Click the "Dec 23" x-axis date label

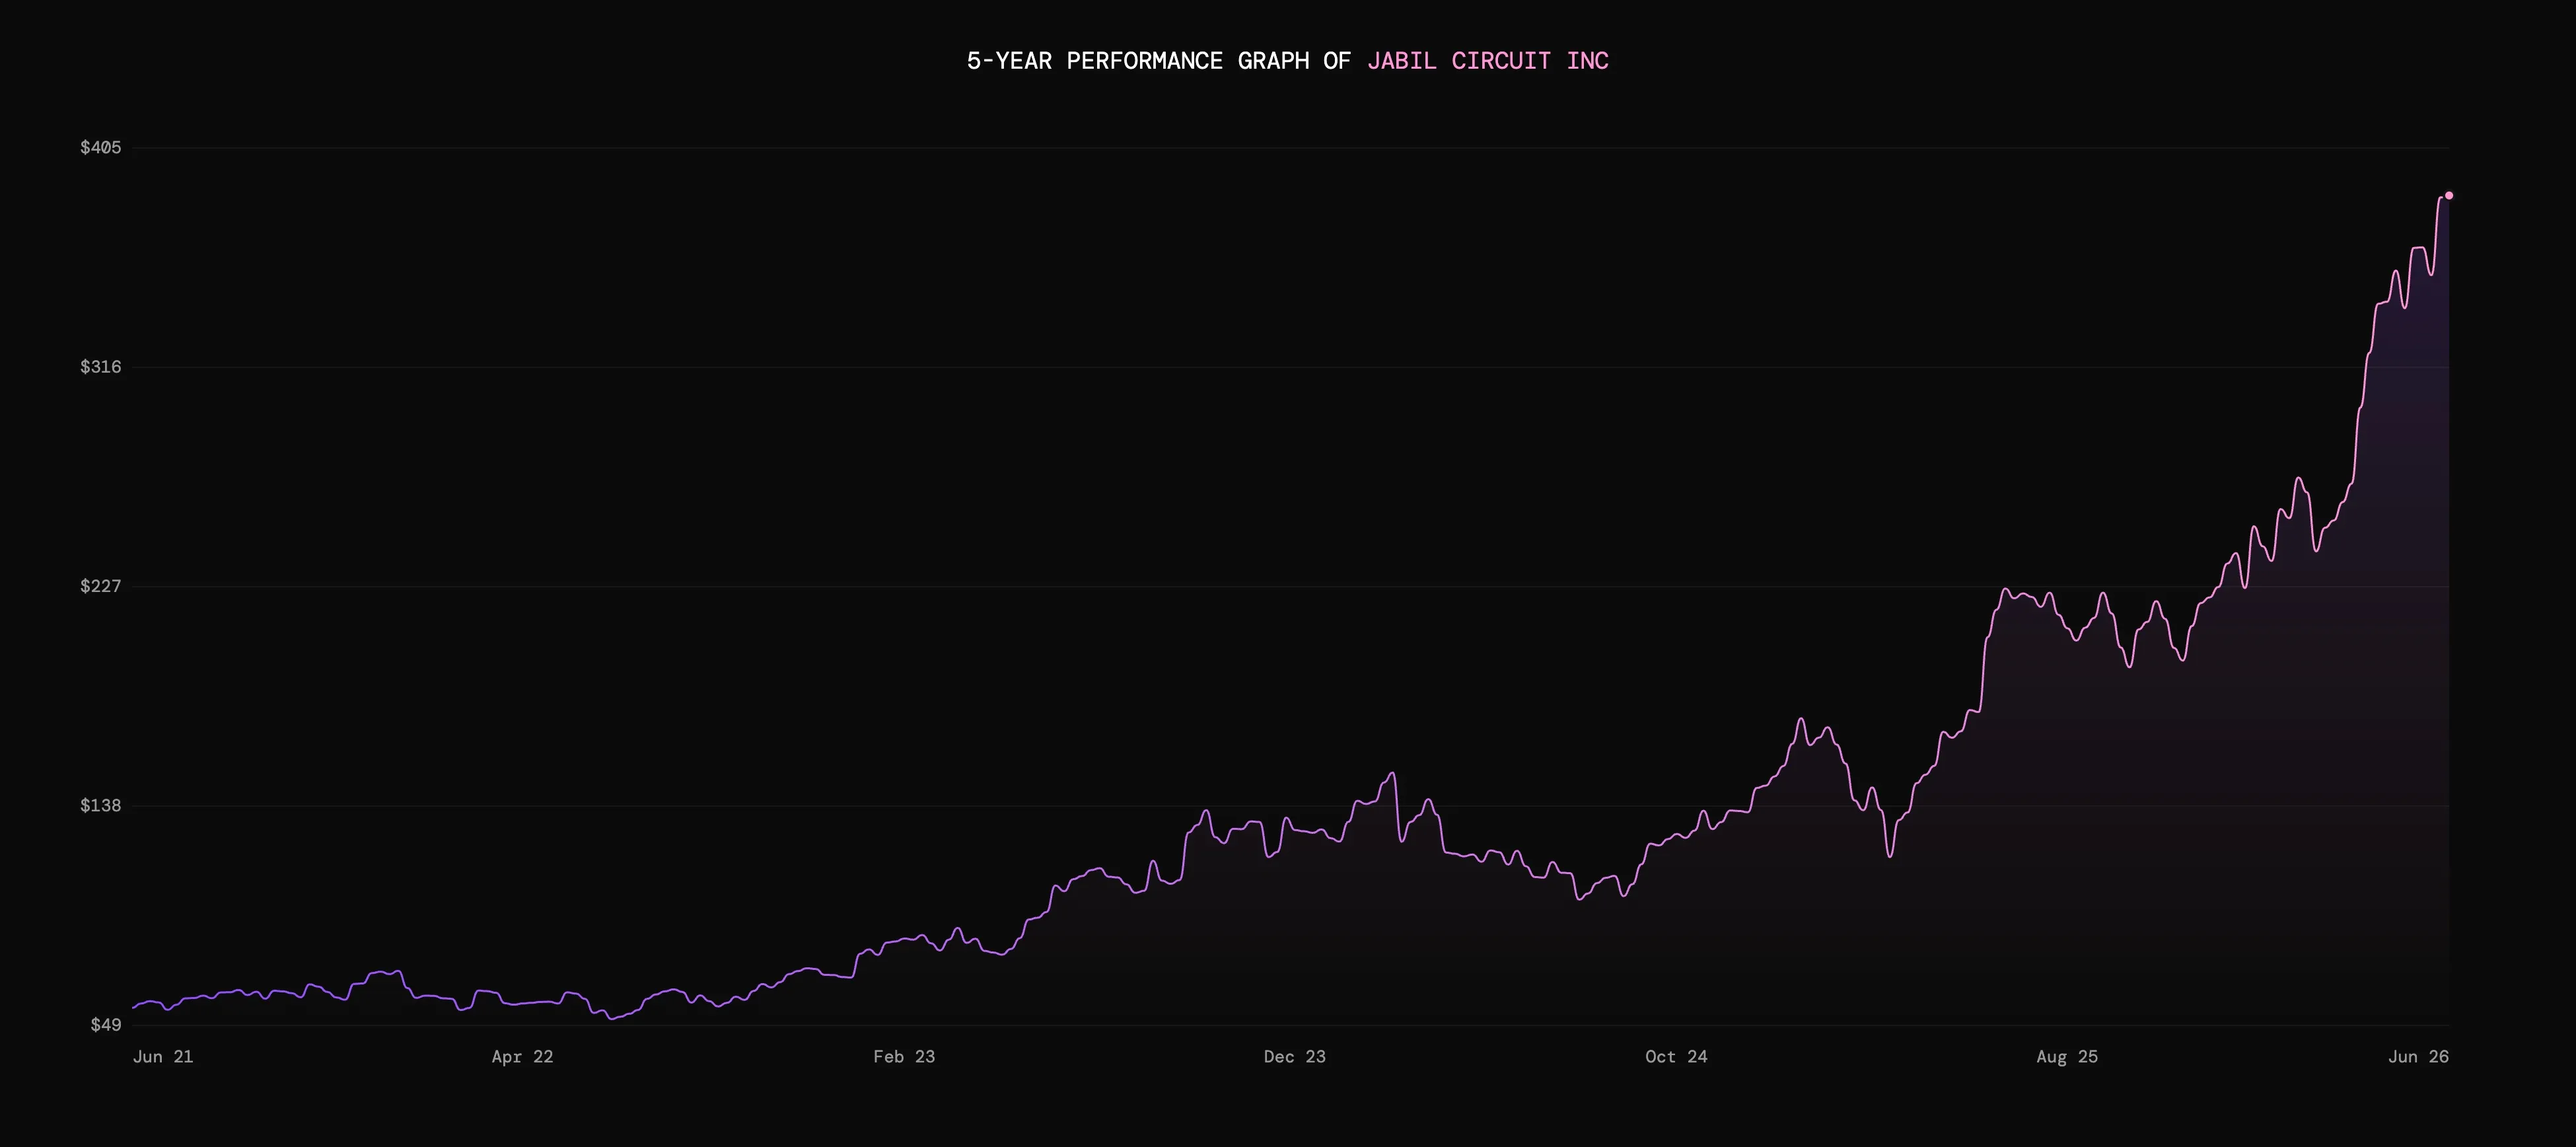[1295, 1057]
